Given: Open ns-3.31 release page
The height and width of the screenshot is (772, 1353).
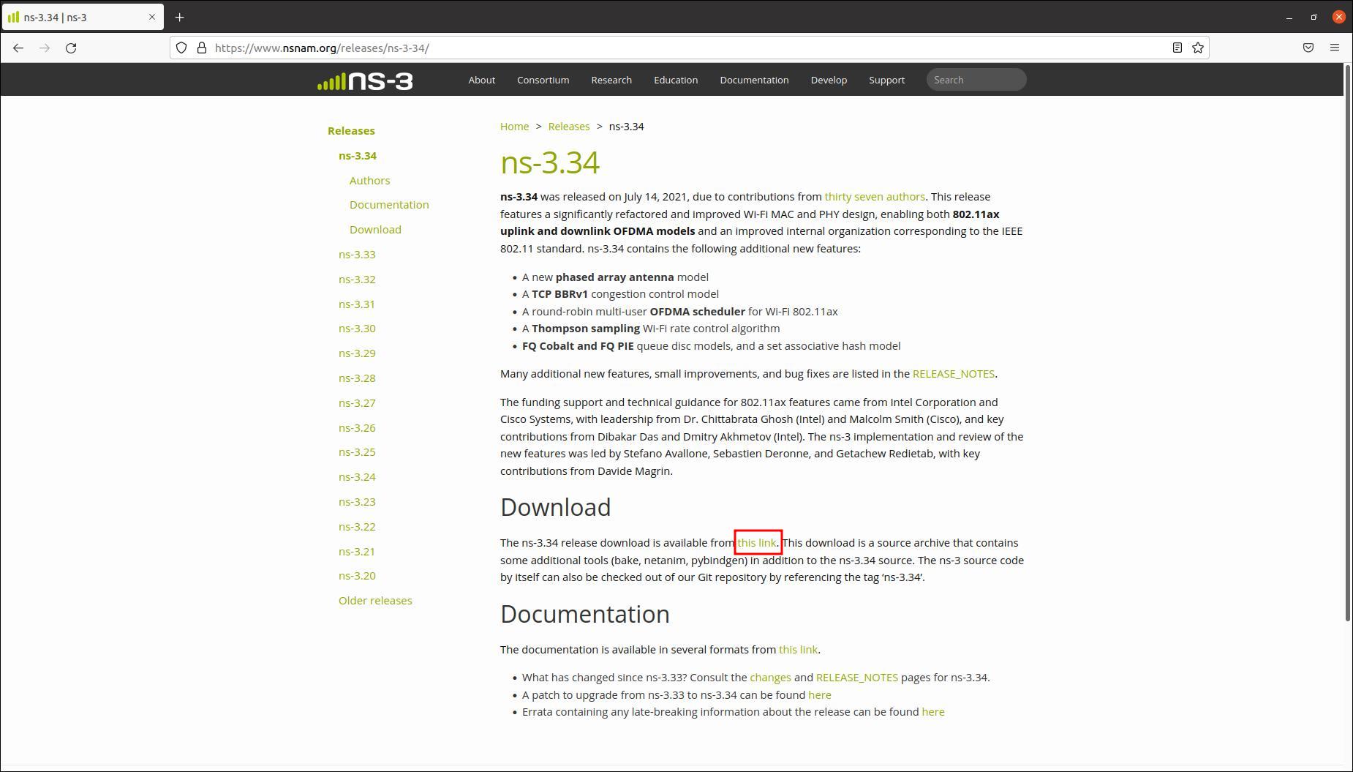Looking at the screenshot, I should tap(356, 304).
